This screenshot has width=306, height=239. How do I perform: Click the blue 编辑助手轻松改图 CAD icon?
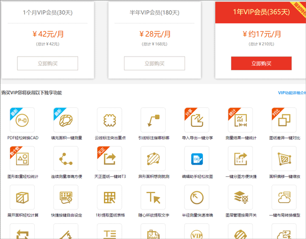point(197,158)
